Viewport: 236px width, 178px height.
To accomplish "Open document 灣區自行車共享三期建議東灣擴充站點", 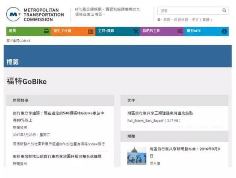I will (160, 113).
